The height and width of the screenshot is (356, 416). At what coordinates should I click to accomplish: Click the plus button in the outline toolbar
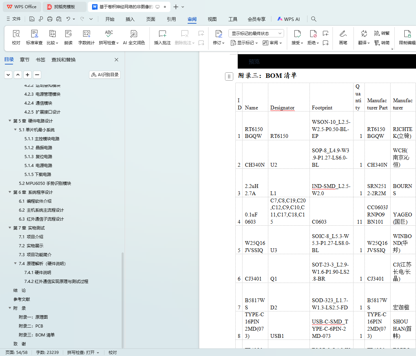coord(27,75)
